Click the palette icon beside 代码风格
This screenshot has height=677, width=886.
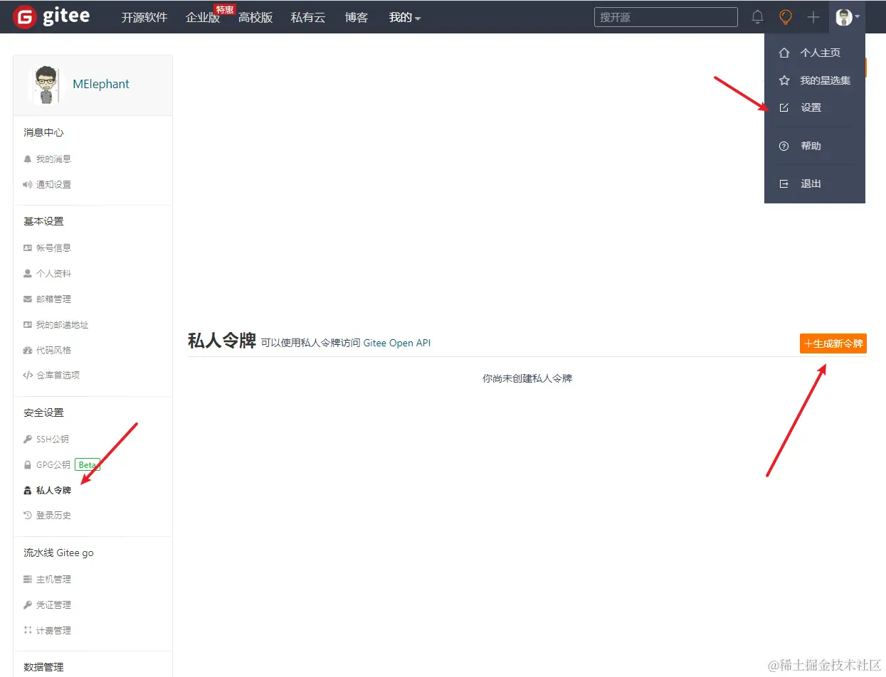coord(28,351)
